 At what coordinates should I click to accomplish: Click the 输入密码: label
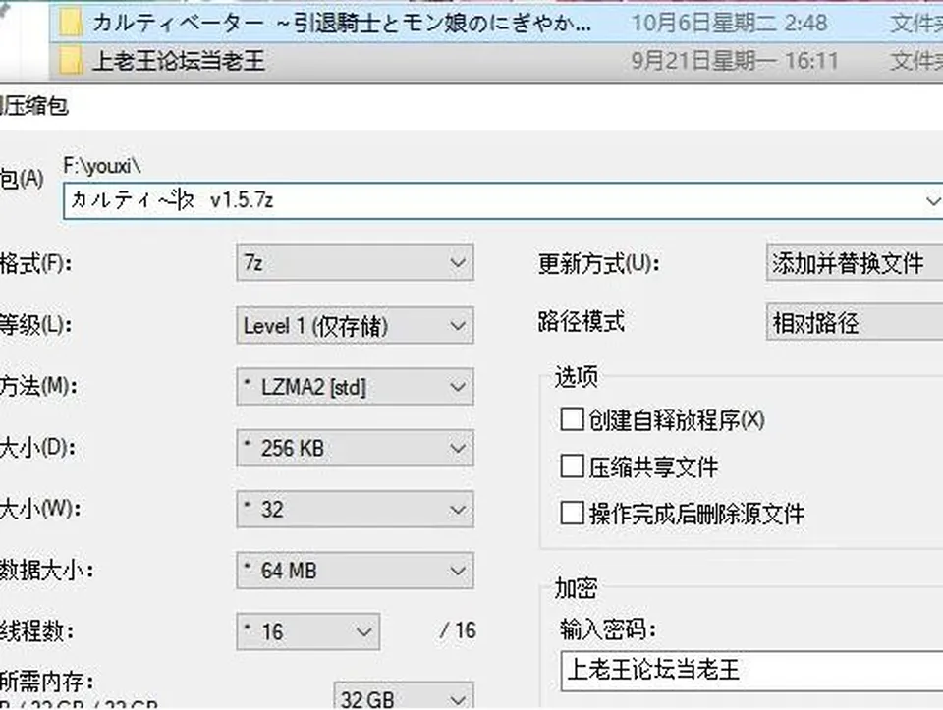pyautogui.click(x=608, y=629)
